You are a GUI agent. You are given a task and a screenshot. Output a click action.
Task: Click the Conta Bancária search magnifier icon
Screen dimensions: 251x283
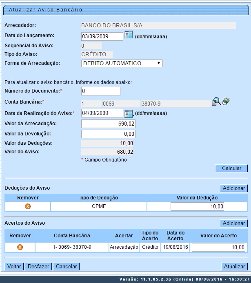pos(216,102)
